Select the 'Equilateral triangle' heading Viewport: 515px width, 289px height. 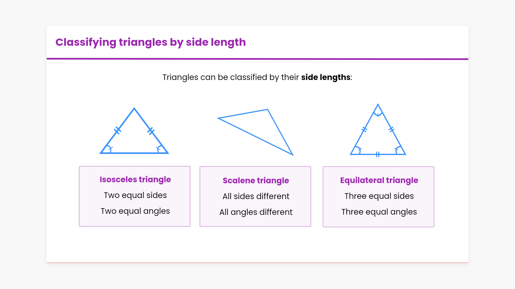(x=379, y=180)
